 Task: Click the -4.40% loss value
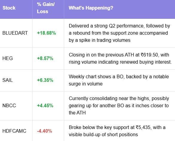[x=44, y=131]
